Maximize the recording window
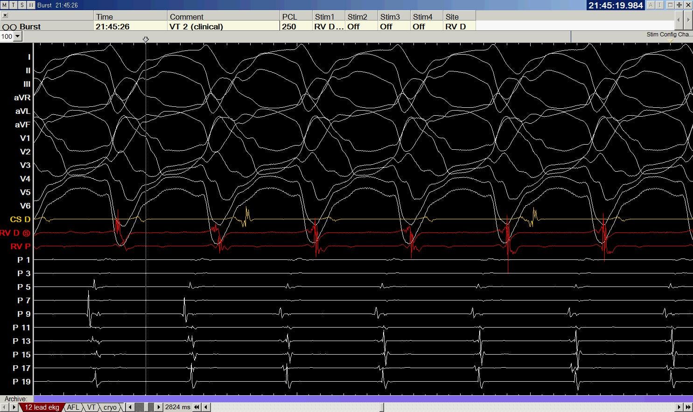693x412 pixels. click(x=671, y=5)
